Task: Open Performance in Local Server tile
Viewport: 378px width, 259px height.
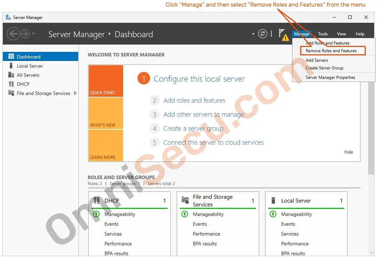Action: (x=295, y=244)
